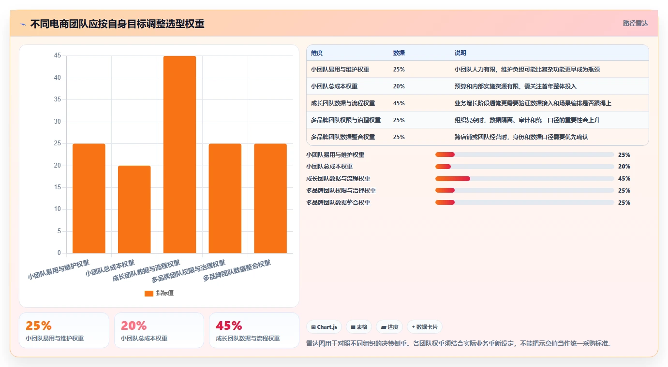This screenshot has width=668, height=367.
Task: Click x-axis label 小团队总成本权重
Action: pyautogui.click(x=110, y=268)
